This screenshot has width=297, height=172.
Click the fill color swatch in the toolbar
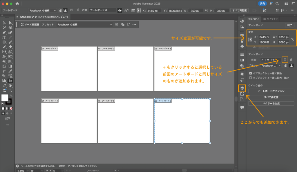pyautogui.click(x=4, y=98)
